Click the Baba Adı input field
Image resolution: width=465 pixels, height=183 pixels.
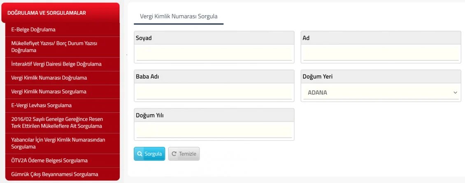point(214,92)
